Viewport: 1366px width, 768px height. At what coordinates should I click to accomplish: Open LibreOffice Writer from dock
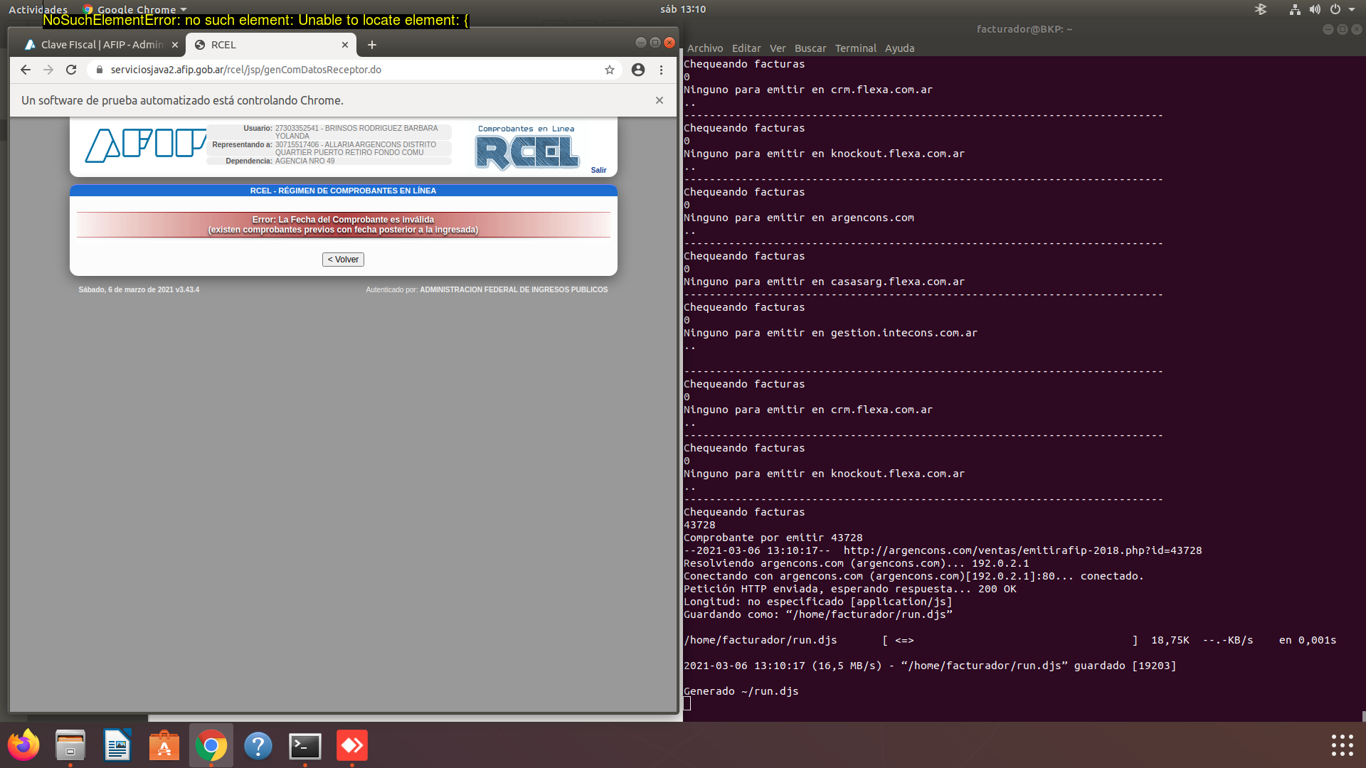coord(117,745)
